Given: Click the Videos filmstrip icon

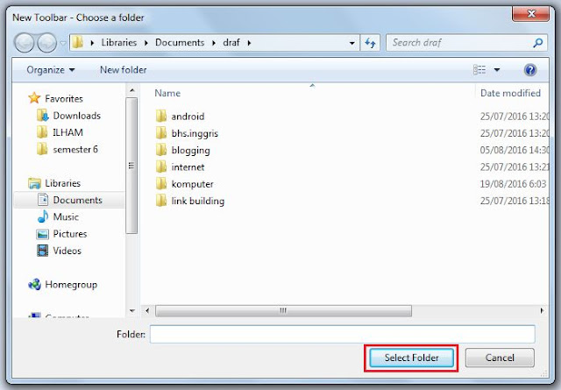Looking at the screenshot, I should tap(43, 251).
